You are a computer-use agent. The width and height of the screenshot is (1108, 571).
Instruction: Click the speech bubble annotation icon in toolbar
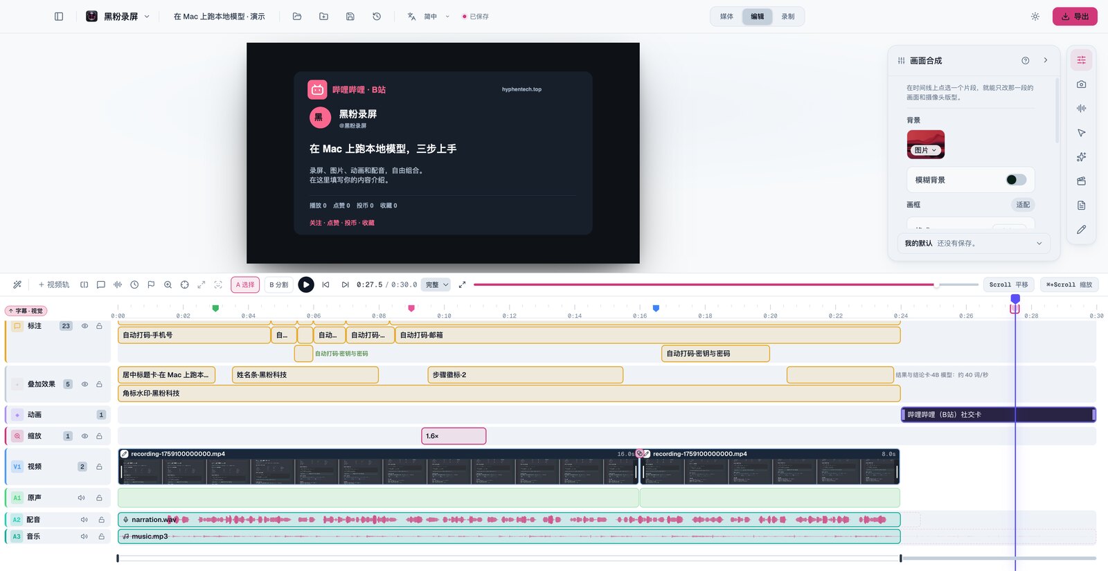[101, 284]
